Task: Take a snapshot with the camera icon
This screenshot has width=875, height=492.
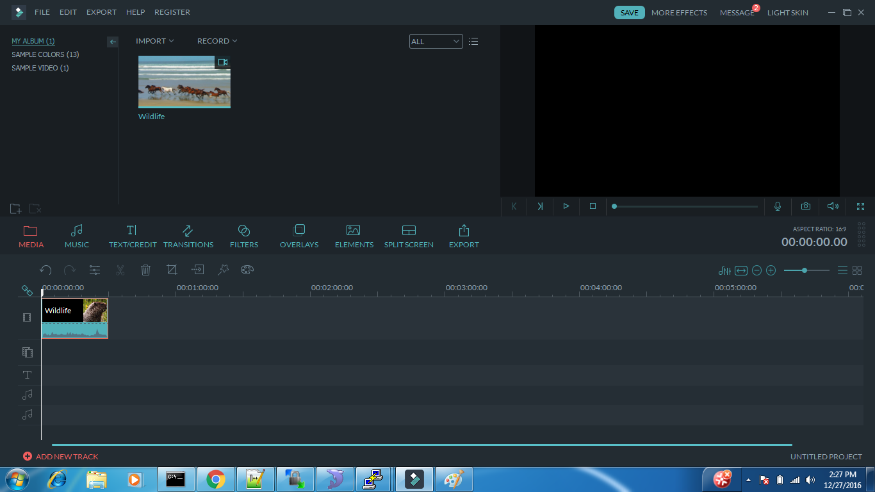Action: [805, 206]
